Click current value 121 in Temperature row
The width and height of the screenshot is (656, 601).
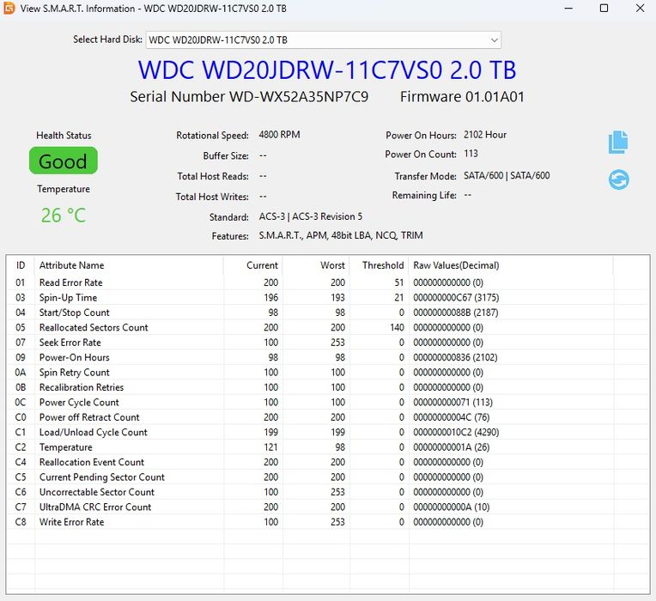coord(270,447)
